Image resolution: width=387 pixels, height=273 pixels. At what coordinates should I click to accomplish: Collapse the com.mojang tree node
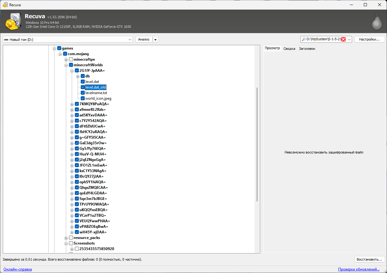(x=60, y=54)
